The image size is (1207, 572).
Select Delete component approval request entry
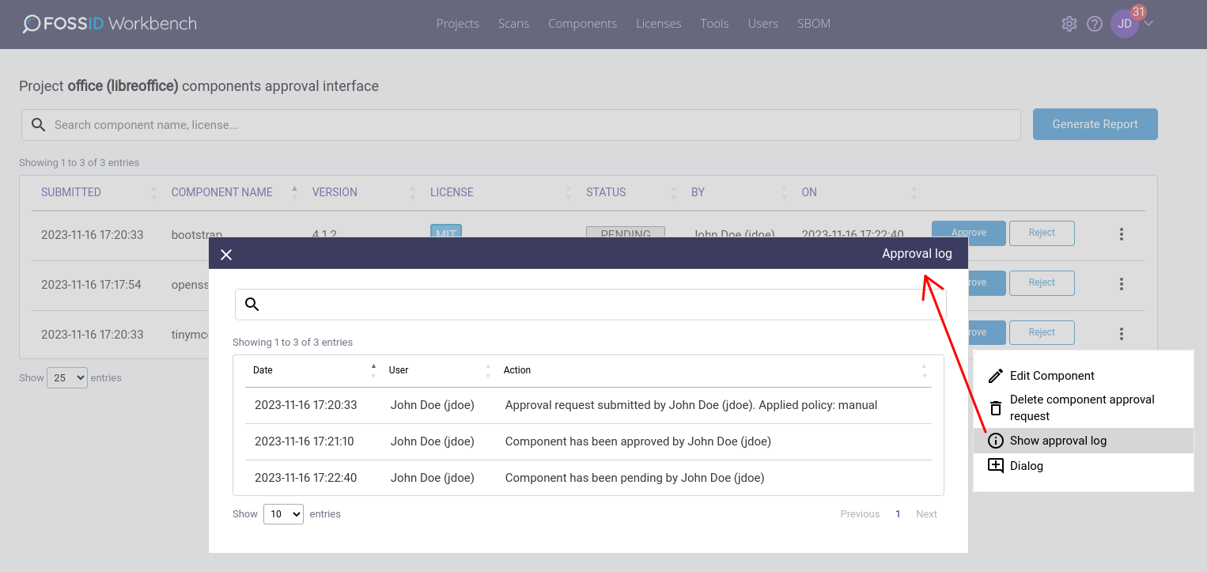pyautogui.click(x=1083, y=408)
